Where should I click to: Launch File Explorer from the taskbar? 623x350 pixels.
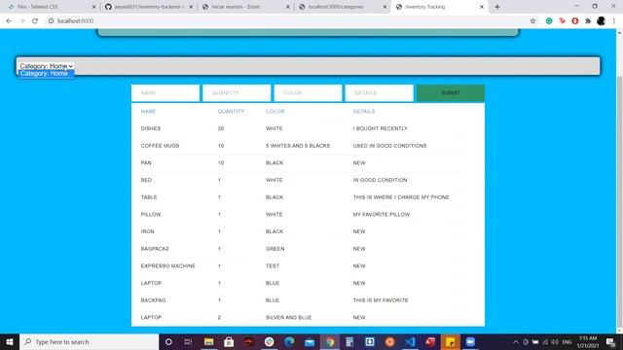[208, 341]
